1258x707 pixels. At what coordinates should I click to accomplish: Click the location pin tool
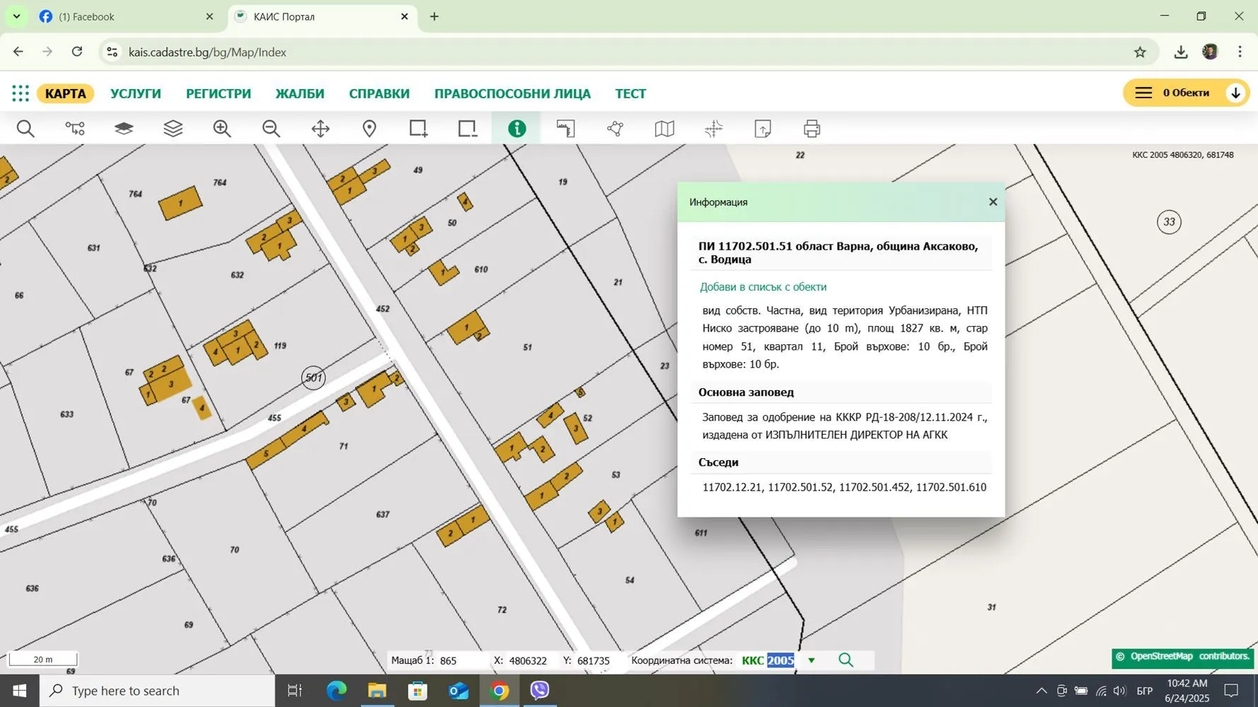369,129
